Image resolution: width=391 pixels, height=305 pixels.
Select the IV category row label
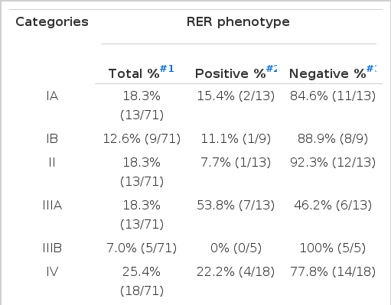[52, 271]
